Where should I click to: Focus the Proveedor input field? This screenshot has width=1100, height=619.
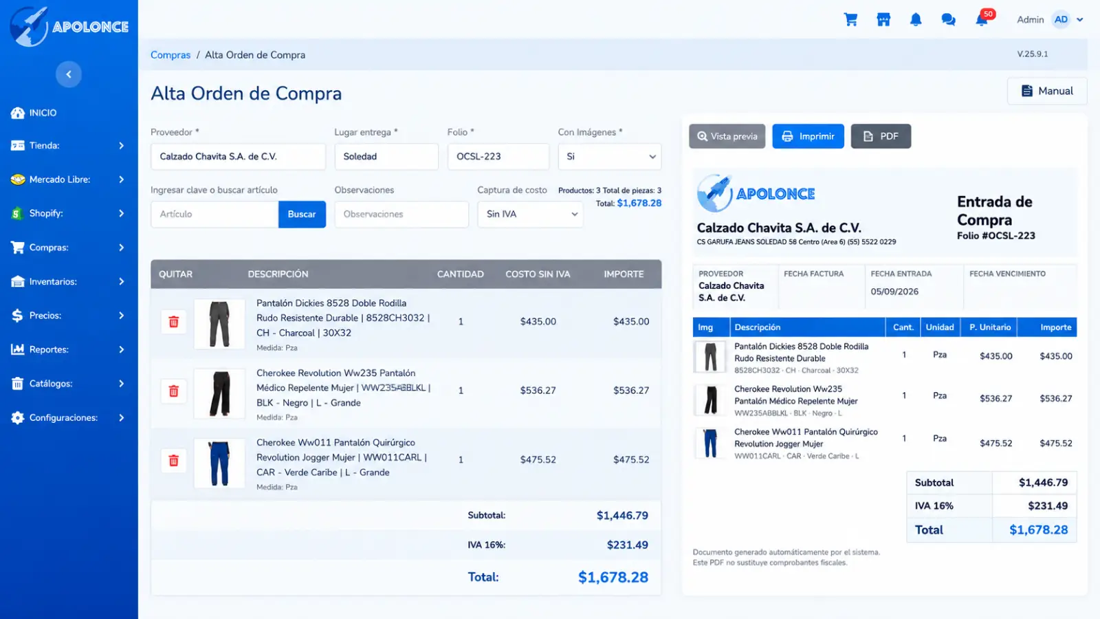click(x=238, y=157)
